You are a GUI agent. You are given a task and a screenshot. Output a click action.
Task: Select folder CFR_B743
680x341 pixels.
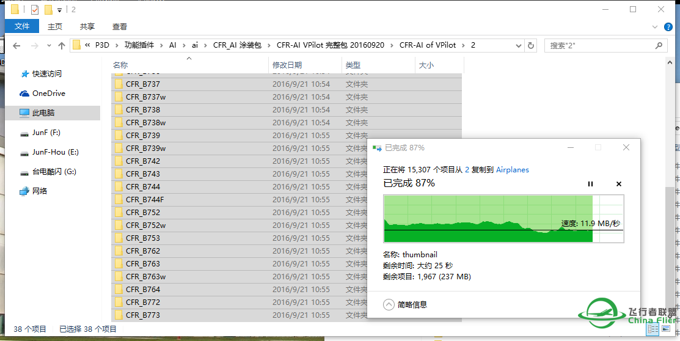(x=239, y=174)
